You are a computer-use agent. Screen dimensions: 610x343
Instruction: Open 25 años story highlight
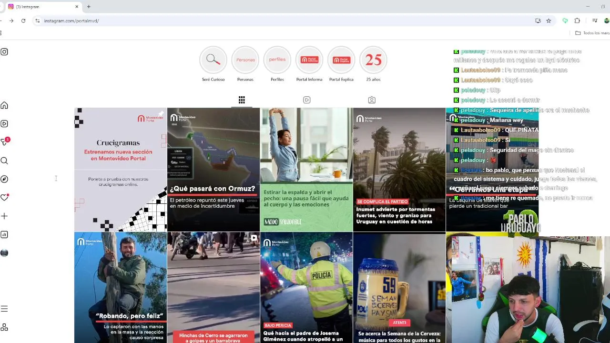click(x=373, y=60)
